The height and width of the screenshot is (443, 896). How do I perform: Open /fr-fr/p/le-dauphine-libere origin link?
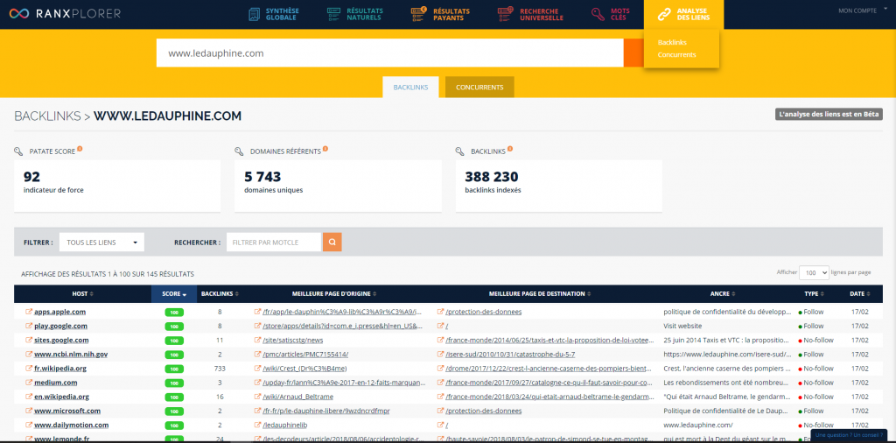click(x=326, y=411)
